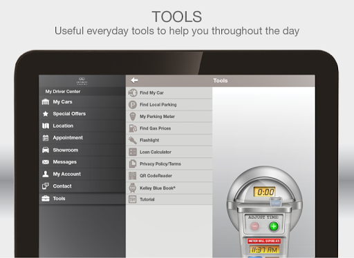Click the Contact sidebar item

click(x=82, y=186)
